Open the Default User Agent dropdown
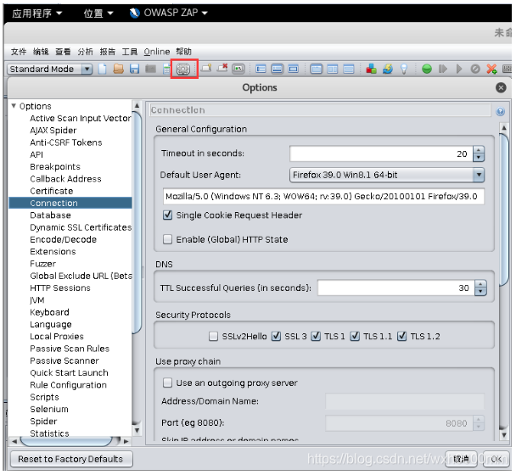 387,175
